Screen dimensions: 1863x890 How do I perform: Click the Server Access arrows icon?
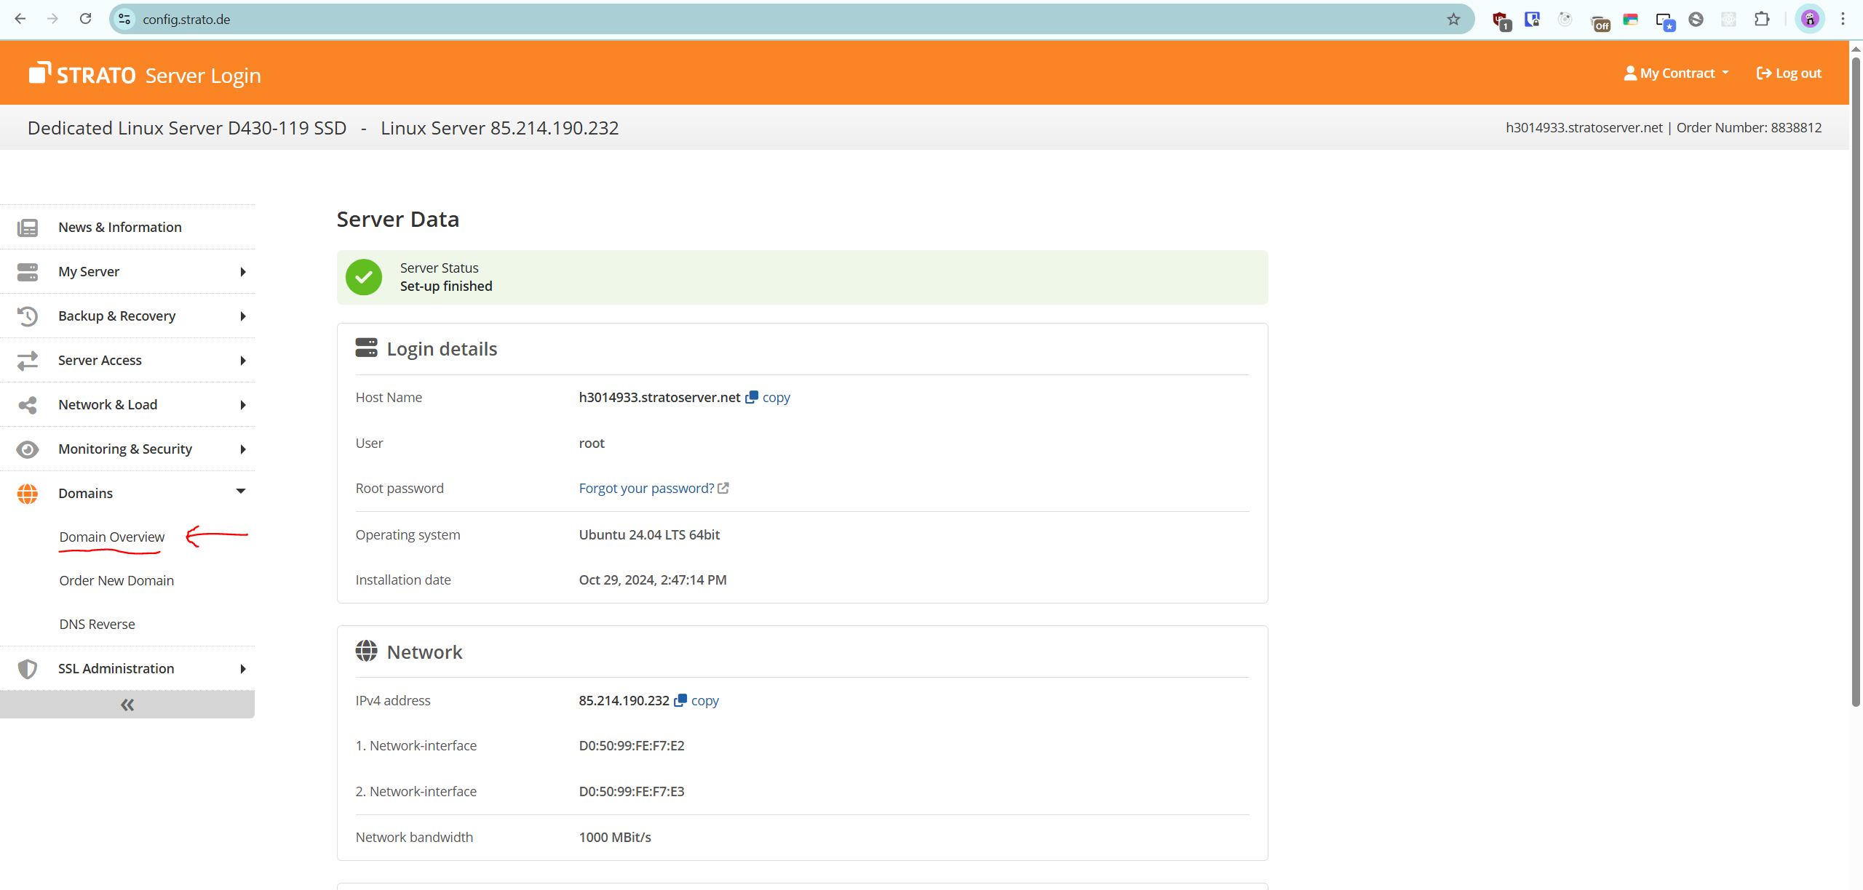click(28, 361)
